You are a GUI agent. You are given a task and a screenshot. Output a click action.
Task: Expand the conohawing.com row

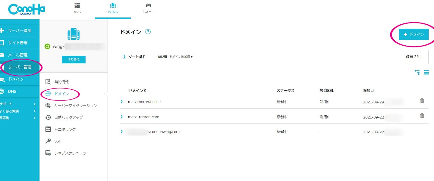[x=121, y=132]
